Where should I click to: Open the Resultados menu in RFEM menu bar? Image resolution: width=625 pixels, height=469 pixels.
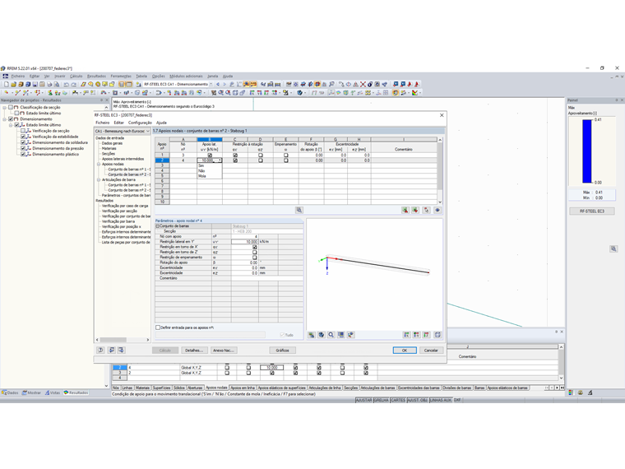click(x=96, y=77)
